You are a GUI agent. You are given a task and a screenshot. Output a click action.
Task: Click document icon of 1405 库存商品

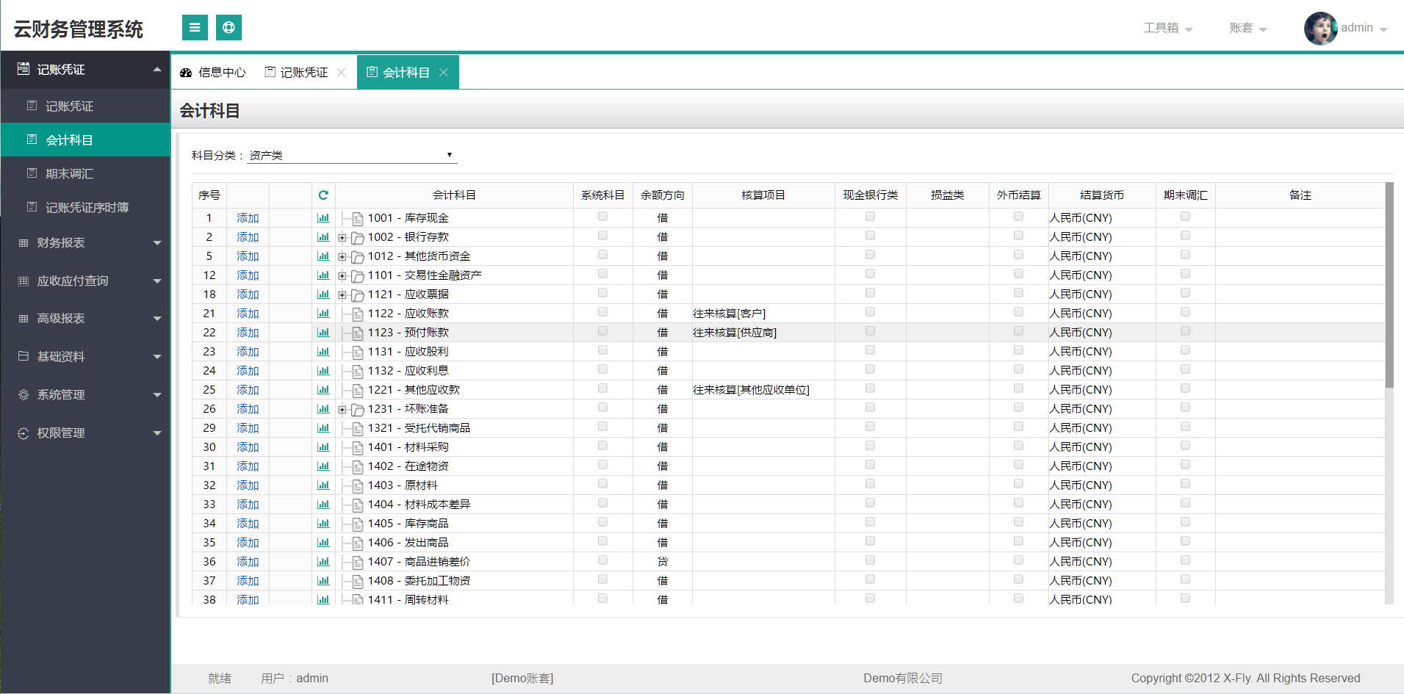358,524
